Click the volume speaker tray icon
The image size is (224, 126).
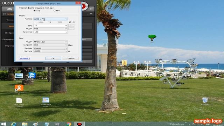point(202,124)
